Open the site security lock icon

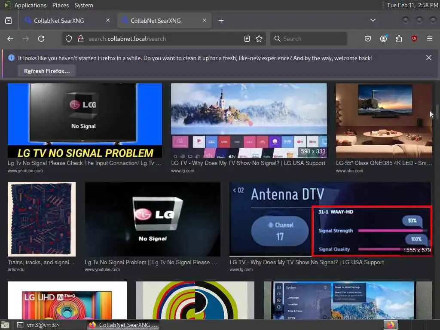click(x=80, y=39)
